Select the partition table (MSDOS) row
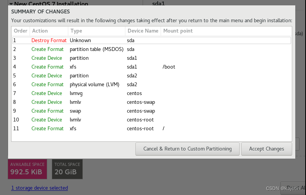 pos(151,49)
